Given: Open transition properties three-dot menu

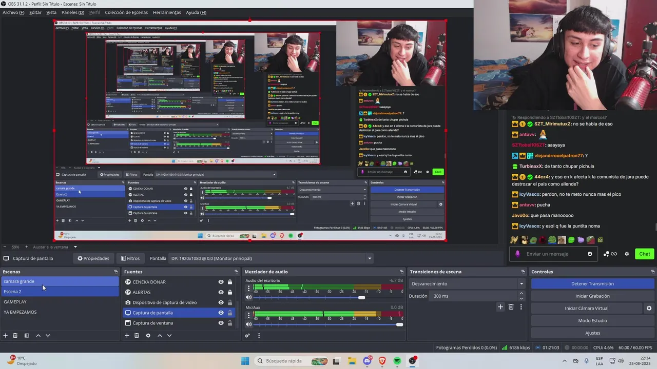Looking at the screenshot, I should click(521, 307).
